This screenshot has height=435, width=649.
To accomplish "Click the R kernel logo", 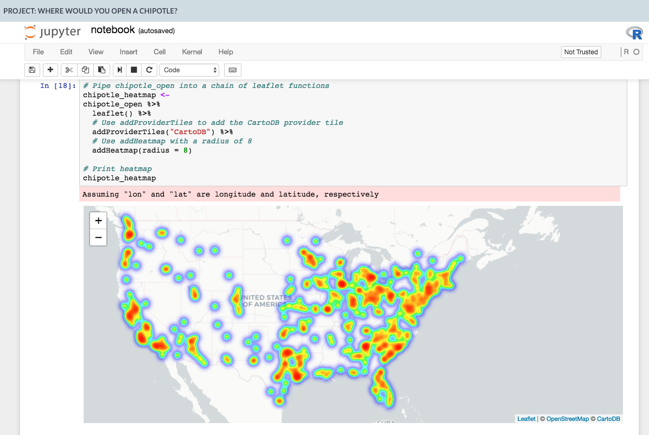I will 634,33.
